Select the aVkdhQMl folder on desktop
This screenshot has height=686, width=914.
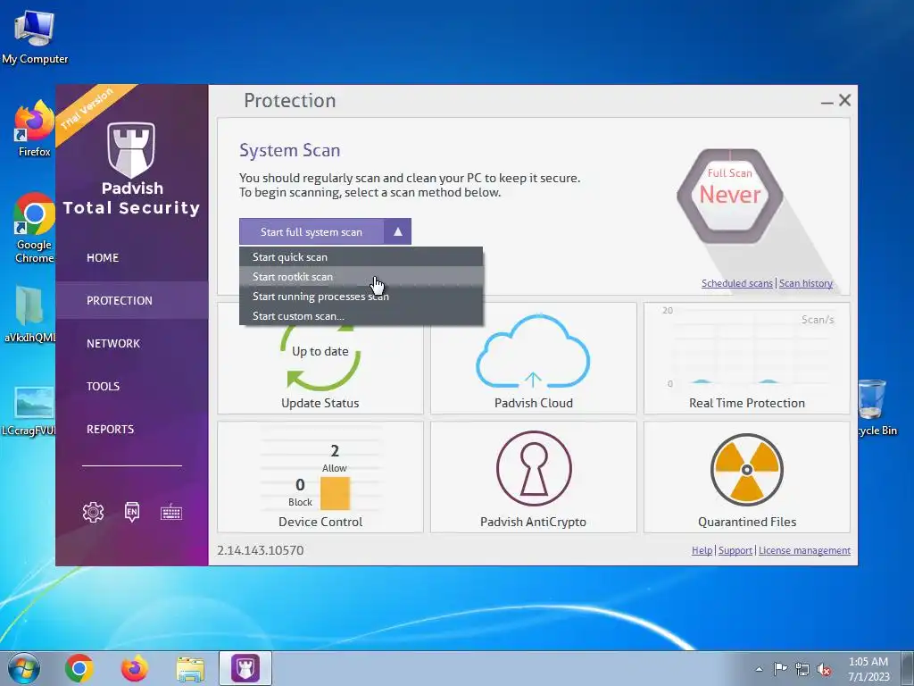point(29,314)
